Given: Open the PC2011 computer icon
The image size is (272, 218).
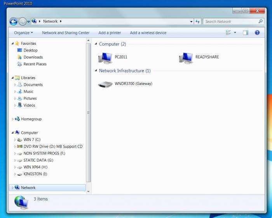Looking at the screenshot, I should (105, 57).
